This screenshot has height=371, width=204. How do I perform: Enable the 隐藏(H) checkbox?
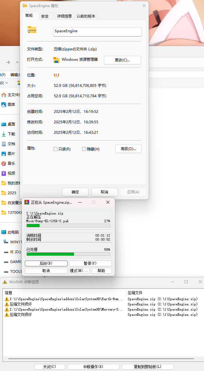[84, 149]
